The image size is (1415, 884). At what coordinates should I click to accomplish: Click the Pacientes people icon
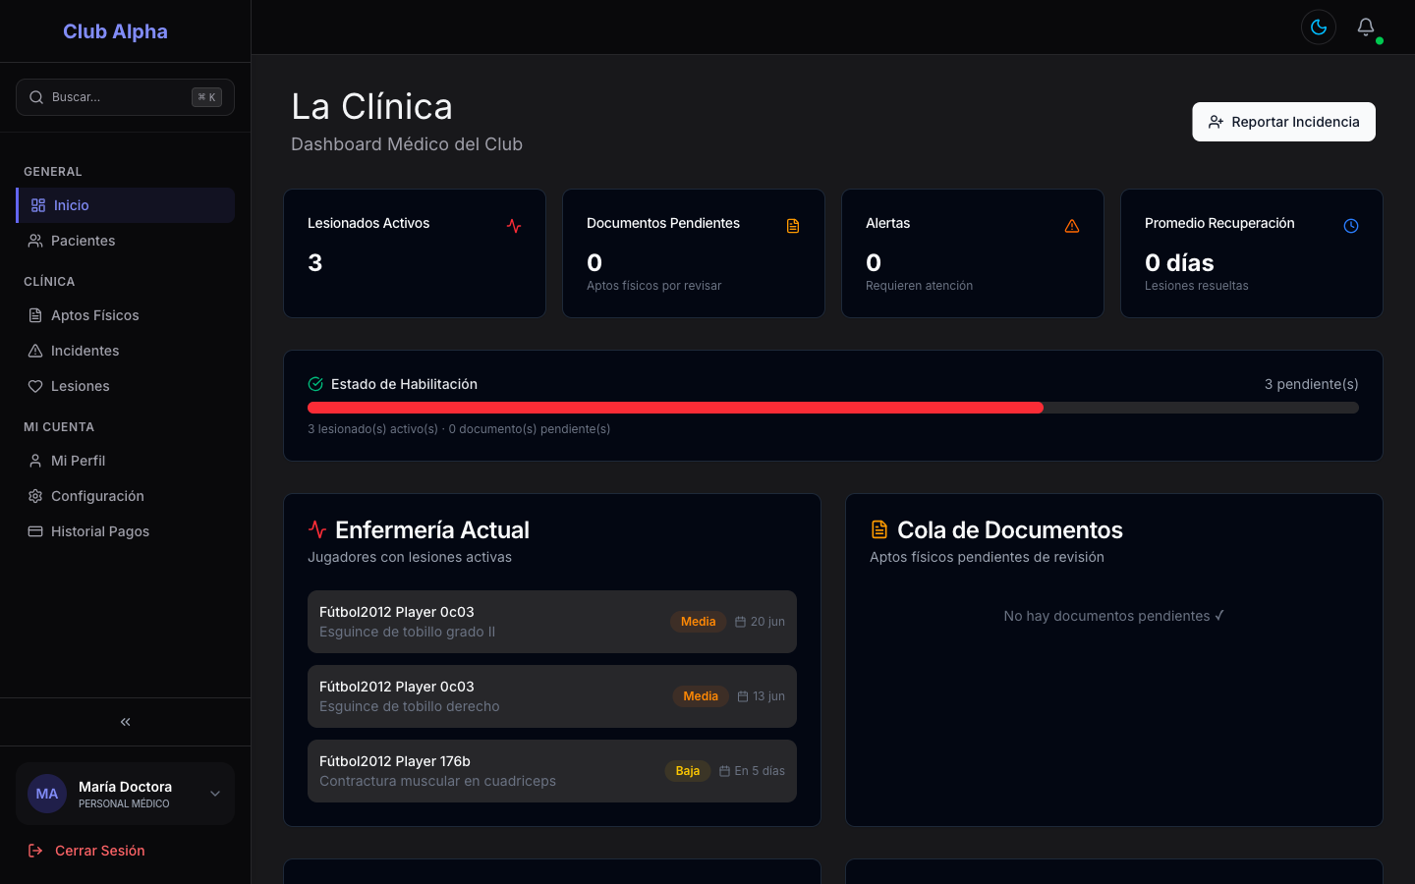[35, 241]
